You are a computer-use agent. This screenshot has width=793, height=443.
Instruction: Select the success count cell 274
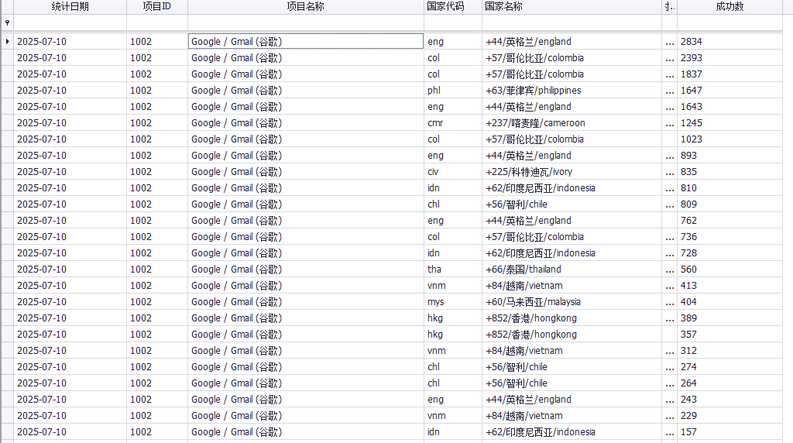729,366
